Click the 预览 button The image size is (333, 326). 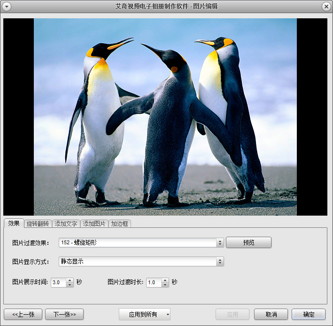click(x=248, y=242)
